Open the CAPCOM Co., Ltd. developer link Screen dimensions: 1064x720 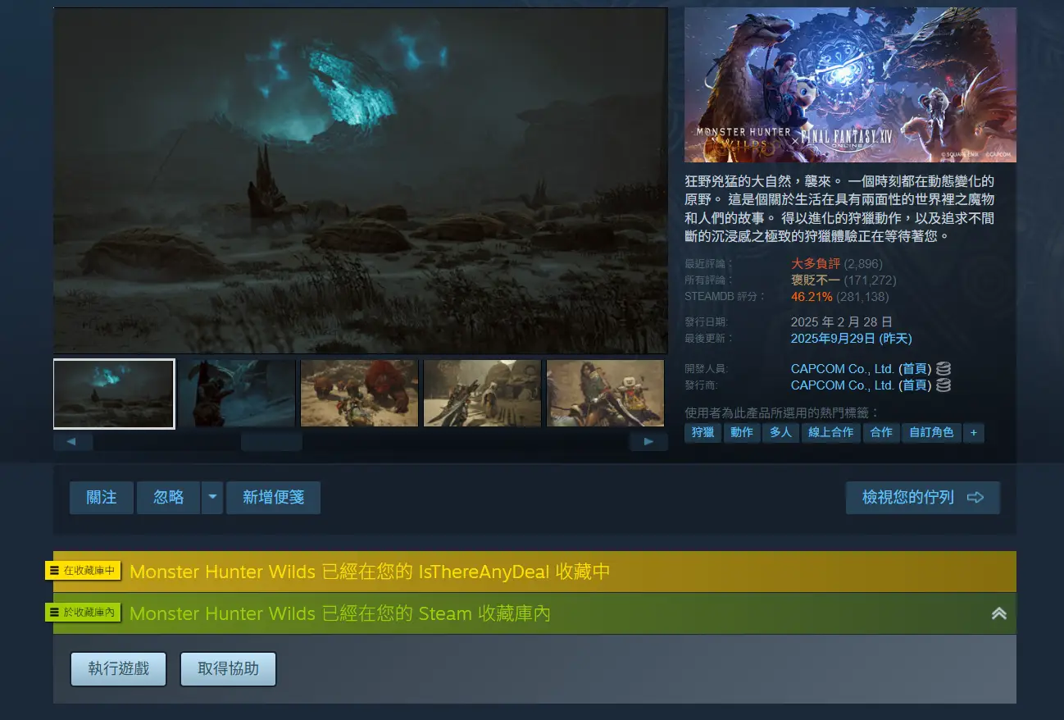[x=843, y=369]
